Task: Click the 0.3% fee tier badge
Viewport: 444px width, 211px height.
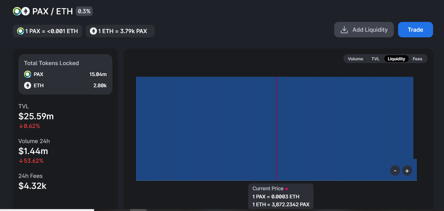Action: 84,11
